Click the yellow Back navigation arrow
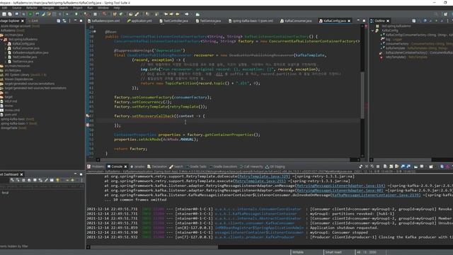Viewport: 453px width, 255px height. 178,14
